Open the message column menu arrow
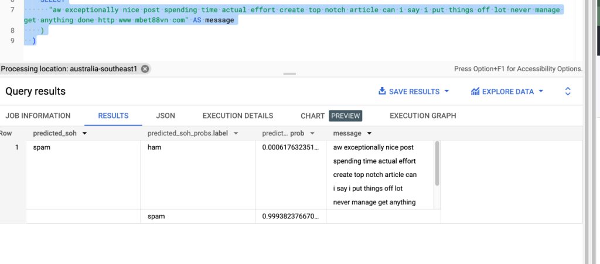 tap(369, 134)
